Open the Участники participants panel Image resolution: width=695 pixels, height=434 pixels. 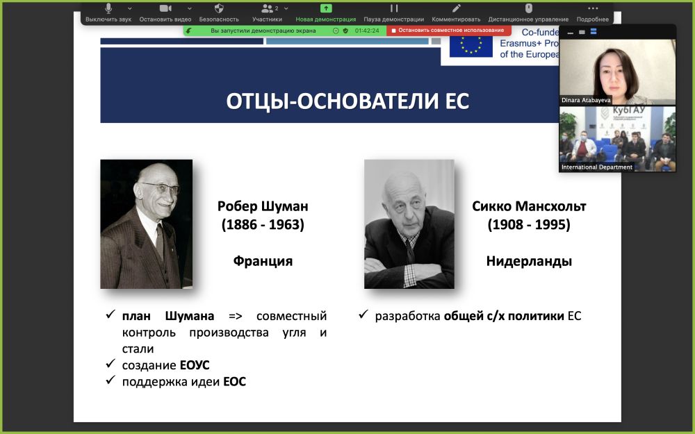[x=267, y=9]
